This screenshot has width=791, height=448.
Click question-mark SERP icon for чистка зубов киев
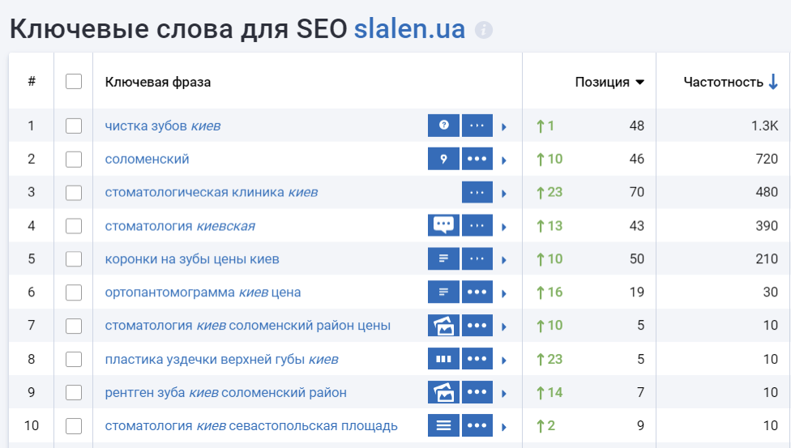pos(443,125)
